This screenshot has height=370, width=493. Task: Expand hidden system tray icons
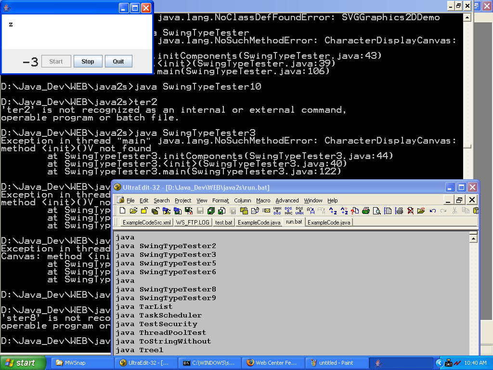(439, 363)
